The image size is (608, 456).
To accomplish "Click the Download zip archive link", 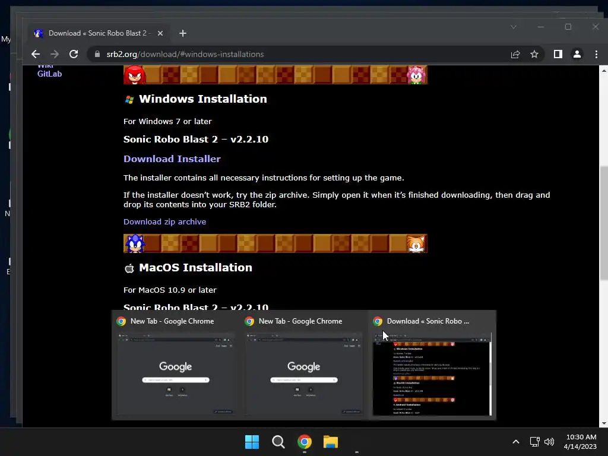I will click(x=165, y=222).
